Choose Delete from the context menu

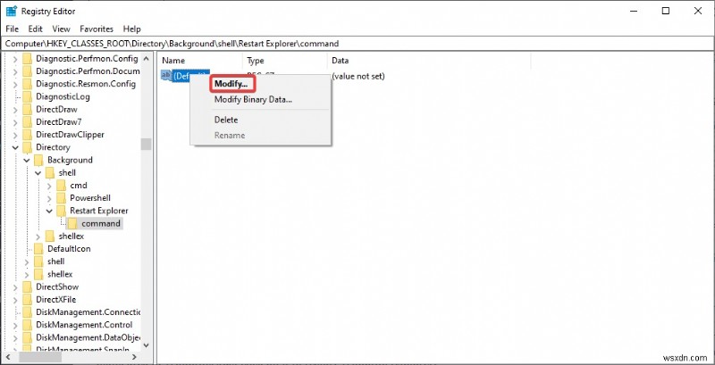click(226, 120)
